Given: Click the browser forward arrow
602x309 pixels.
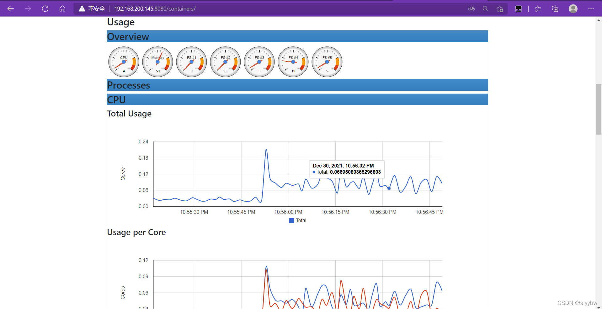Looking at the screenshot, I should (x=28, y=9).
